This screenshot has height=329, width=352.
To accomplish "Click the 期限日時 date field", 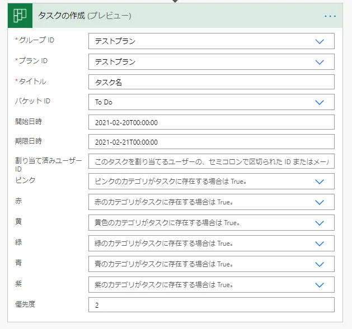I will (211, 142).
